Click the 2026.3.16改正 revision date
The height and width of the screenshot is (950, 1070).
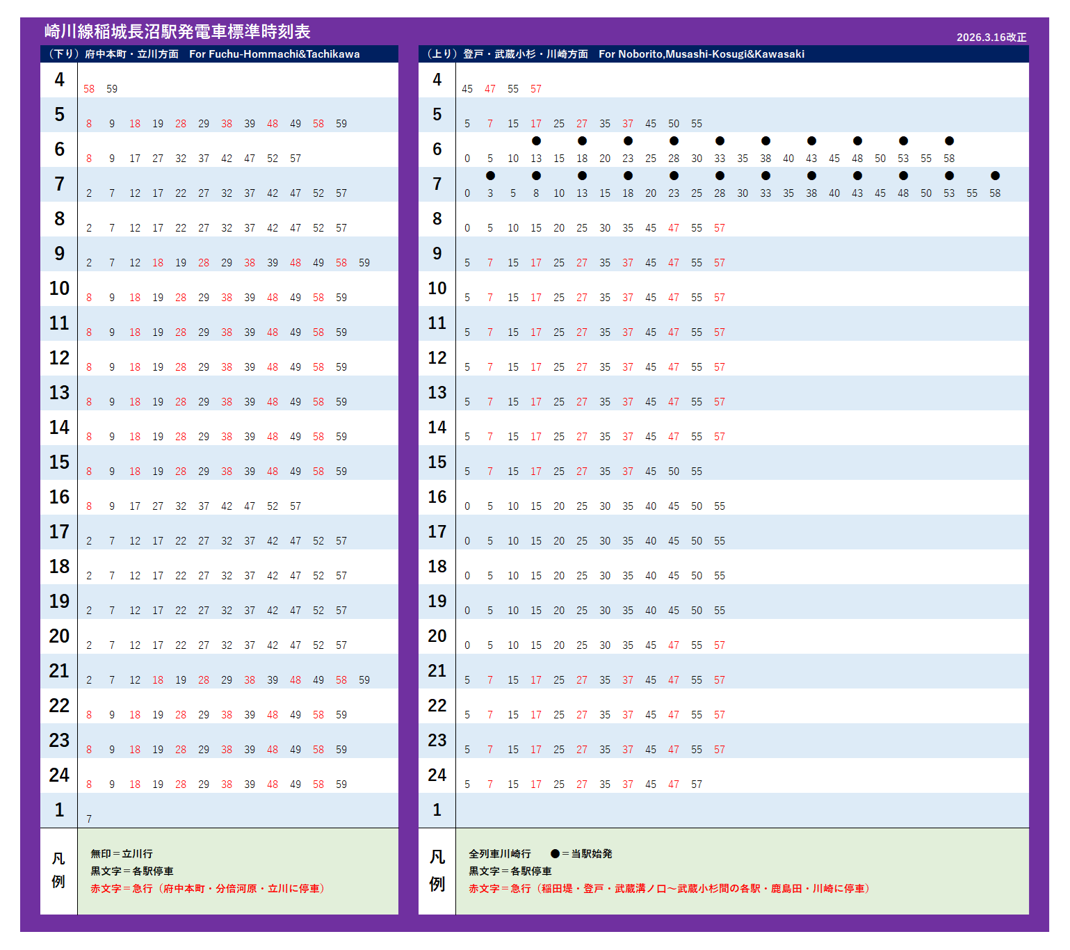tap(991, 38)
